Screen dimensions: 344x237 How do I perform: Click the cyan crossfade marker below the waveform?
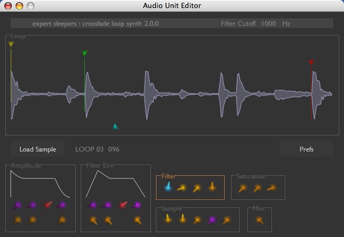tap(115, 126)
